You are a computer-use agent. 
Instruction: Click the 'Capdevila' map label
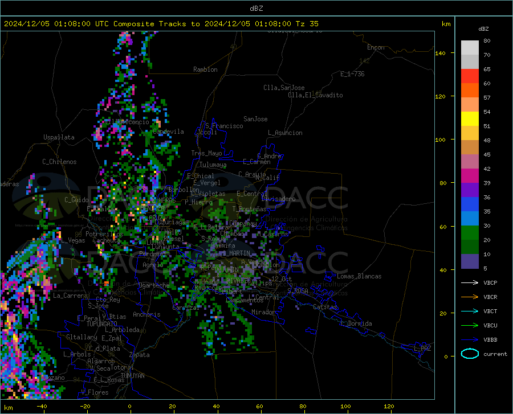coord(168,132)
